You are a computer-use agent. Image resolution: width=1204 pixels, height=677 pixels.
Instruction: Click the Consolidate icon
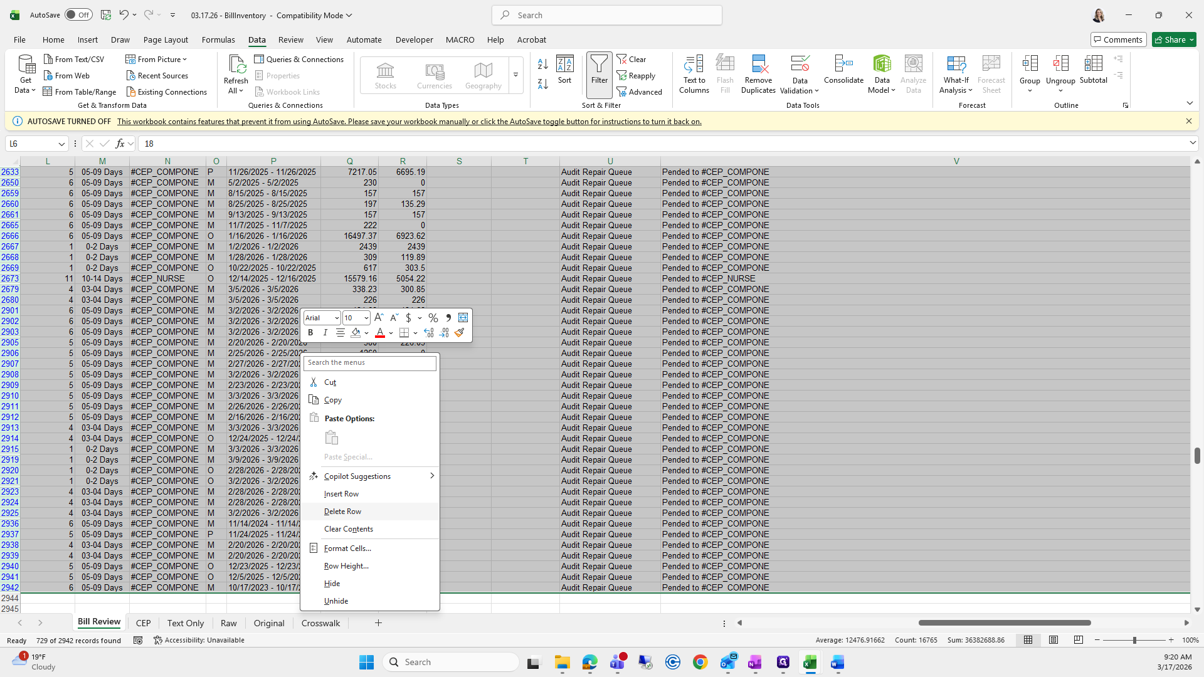pyautogui.click(x=843, y=69)
